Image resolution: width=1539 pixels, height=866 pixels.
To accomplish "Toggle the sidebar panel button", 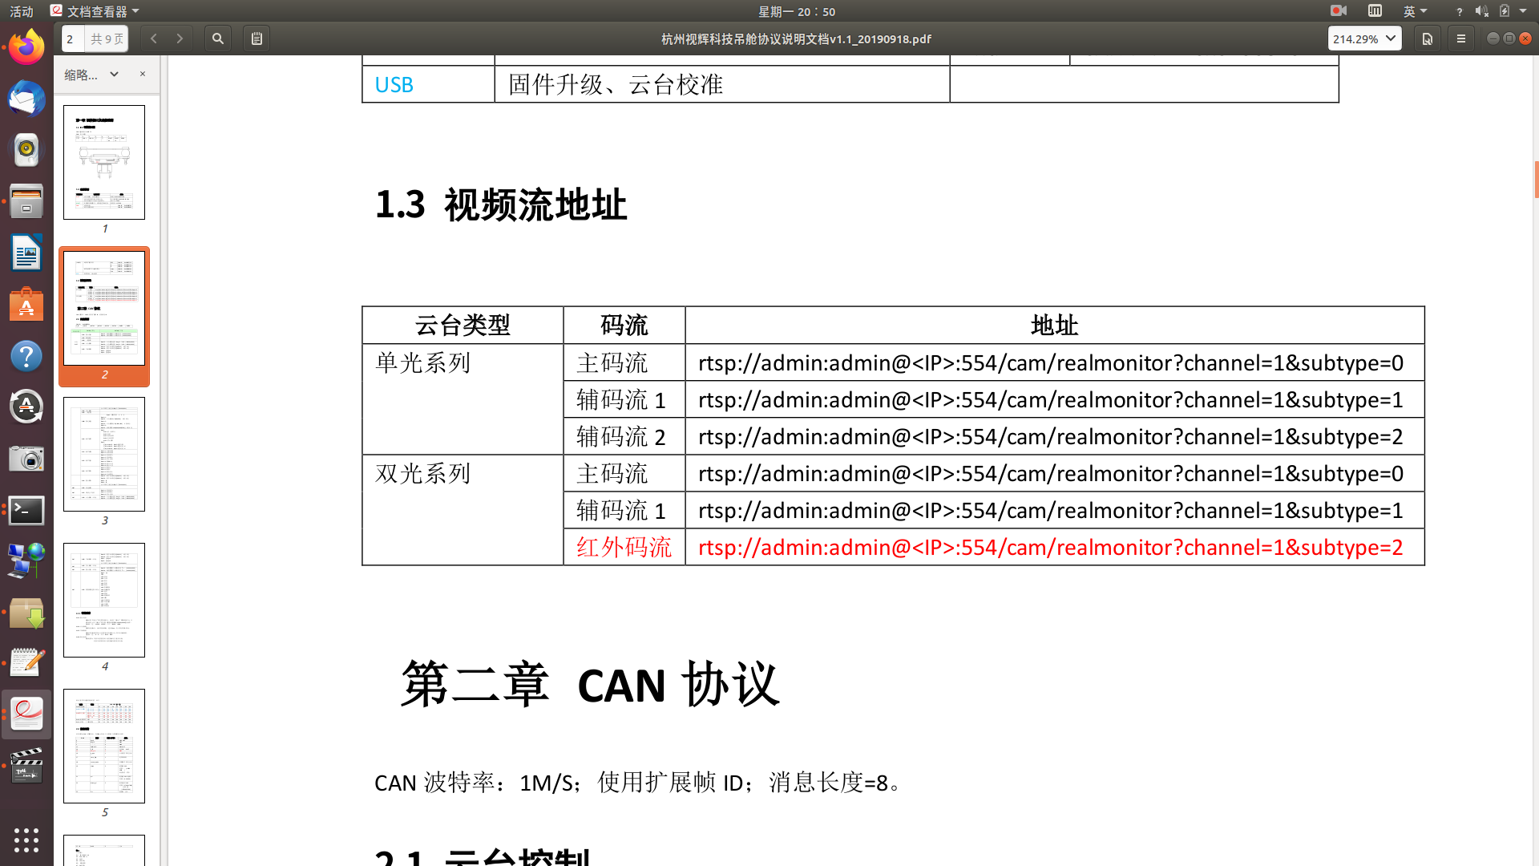I will click(x=256, y=38).
